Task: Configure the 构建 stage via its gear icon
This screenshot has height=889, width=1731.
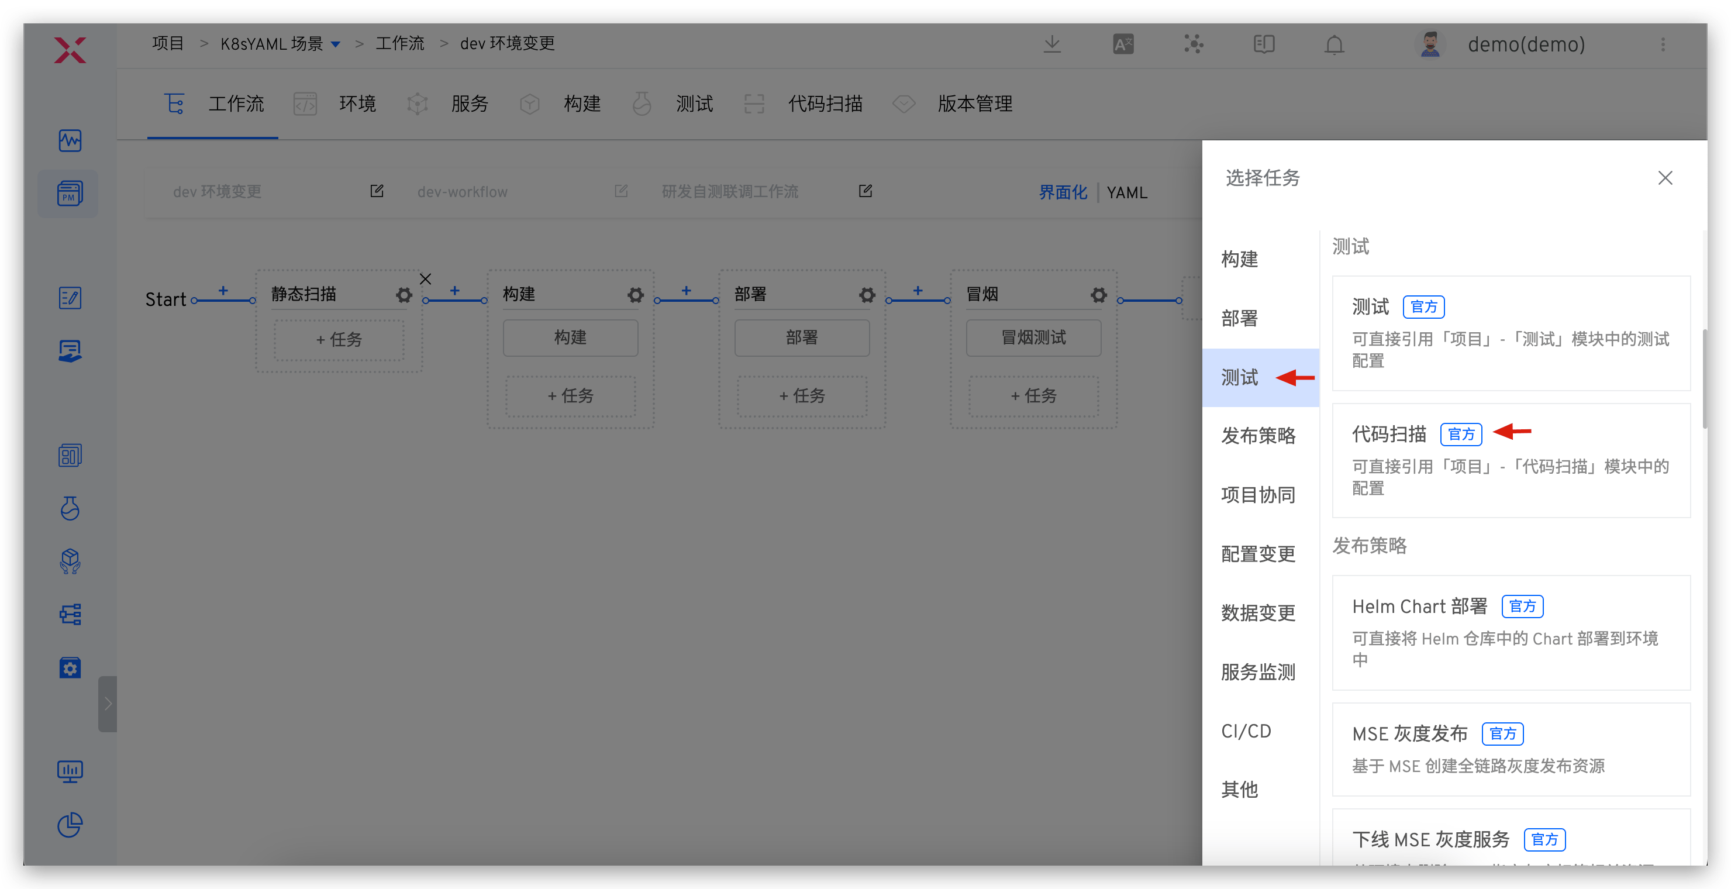Action: (x=635, y=294)
